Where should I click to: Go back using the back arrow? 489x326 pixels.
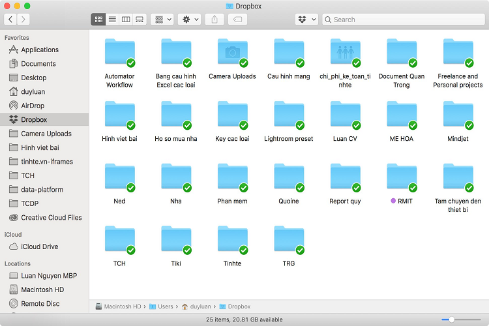10,20
